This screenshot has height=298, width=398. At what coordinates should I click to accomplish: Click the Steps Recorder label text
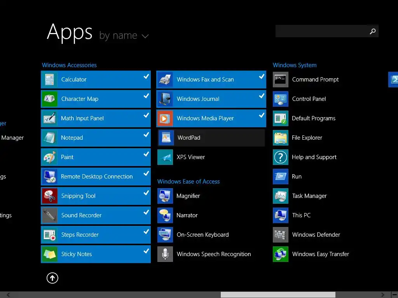click(x=80, y=235)
